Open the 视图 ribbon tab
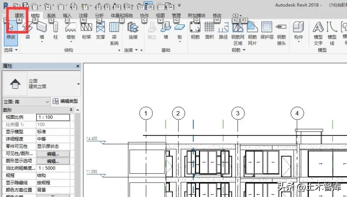347x197 pixels. click(160, 15)
